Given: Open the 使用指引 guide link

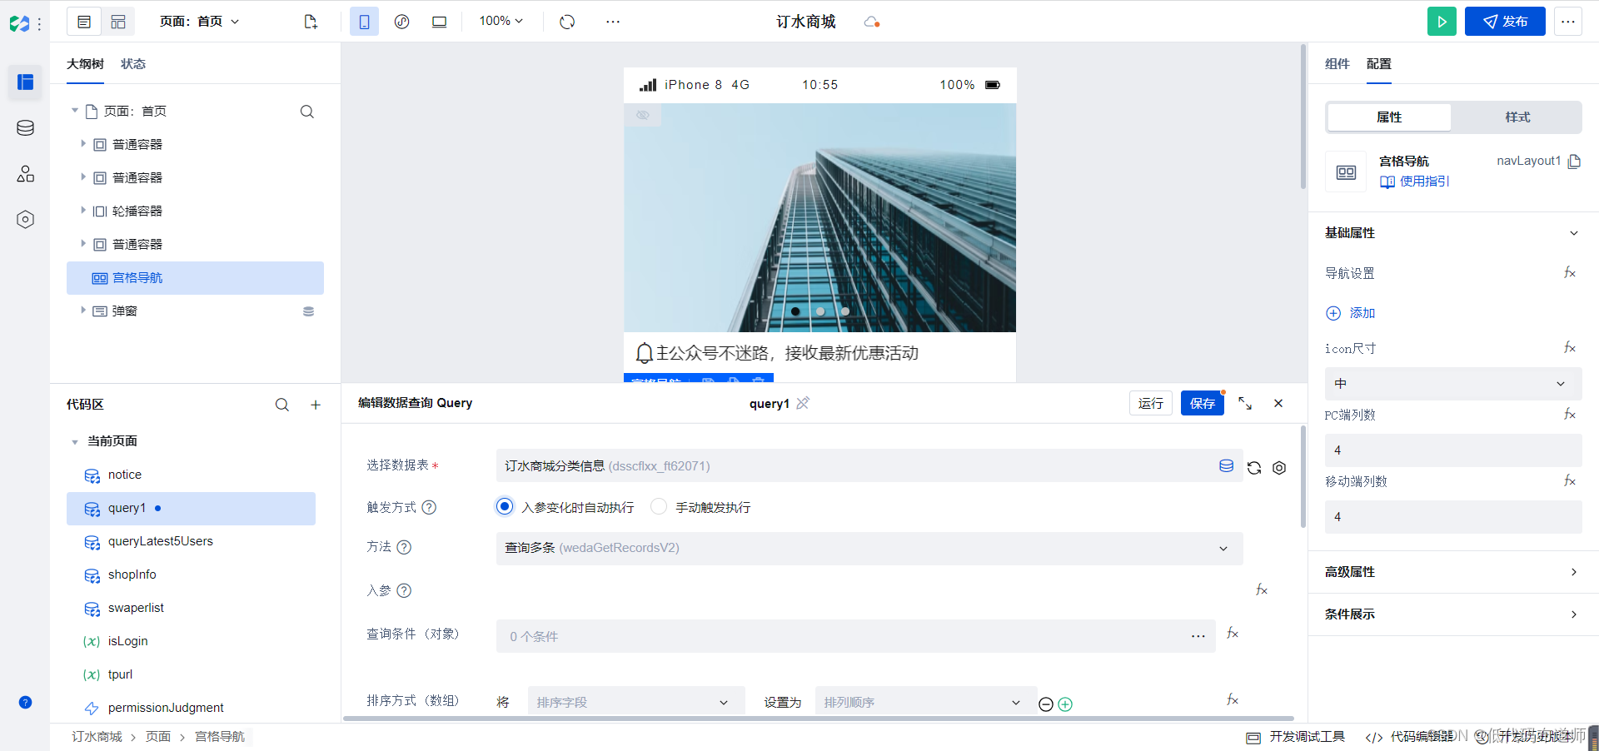Looking at the screenshot, I should coord(1414,182).
